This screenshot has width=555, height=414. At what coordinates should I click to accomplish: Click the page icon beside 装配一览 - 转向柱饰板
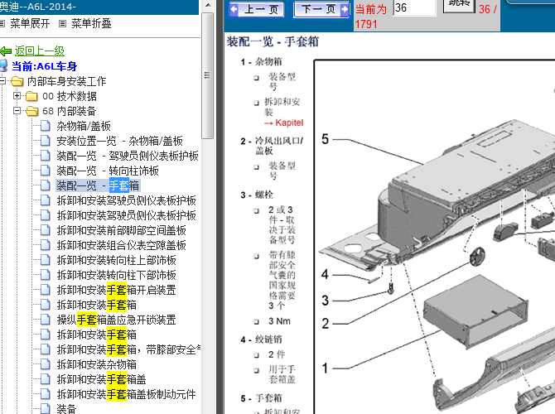(45, 171)
